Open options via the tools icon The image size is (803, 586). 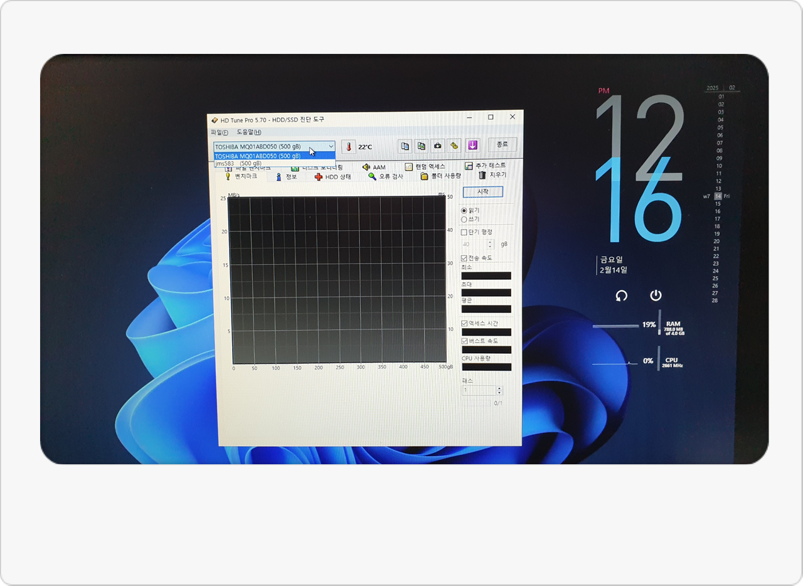(455, 146)
